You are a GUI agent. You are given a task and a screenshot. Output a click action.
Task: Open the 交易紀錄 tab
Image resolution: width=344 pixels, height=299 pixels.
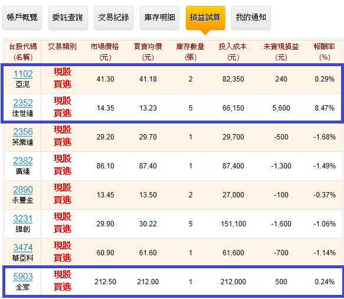(114, 18)
